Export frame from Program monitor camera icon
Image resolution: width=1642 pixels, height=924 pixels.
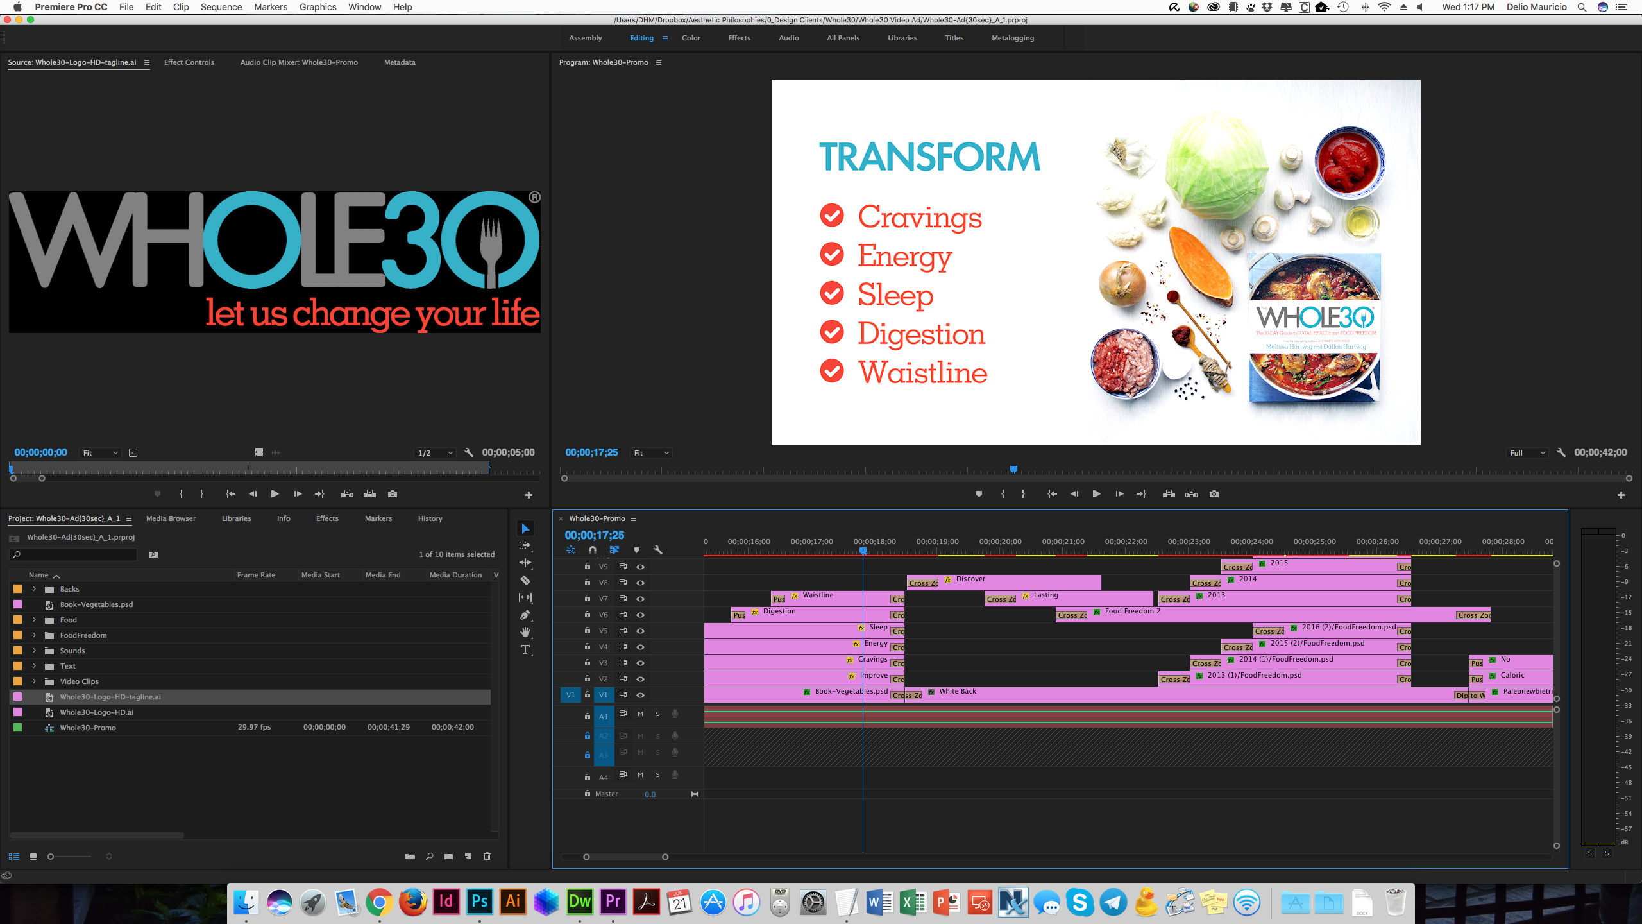coord(1214,494)
